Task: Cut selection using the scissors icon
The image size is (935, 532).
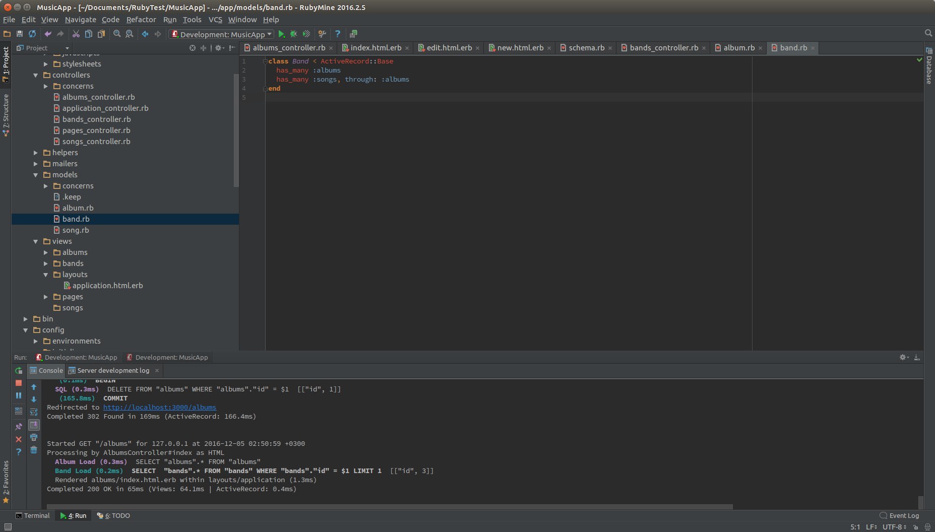Action: point(76,34)
